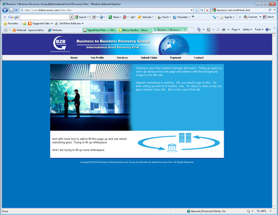278x215 pixels.
Task: Click the Print icon in command bar
Action: (224, 29)
